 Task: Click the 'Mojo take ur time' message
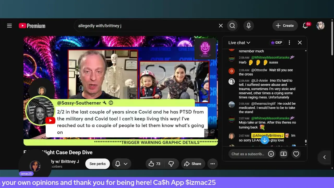coord(267,125)
